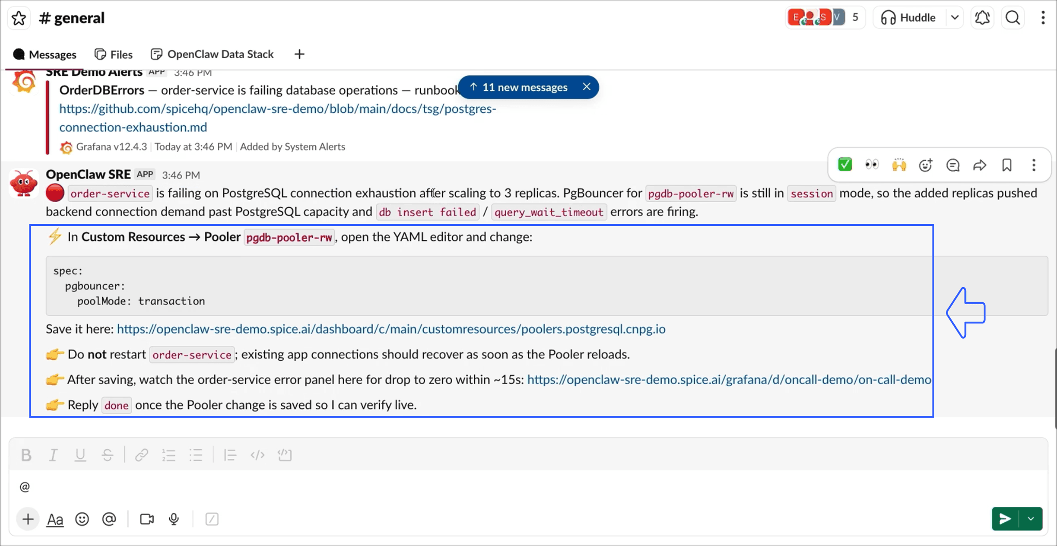Click the pgdb-pooler-rw code tag after Pooler
Image resolution: width=1057 pixels, height=546 pixels.
coord(289,238)
